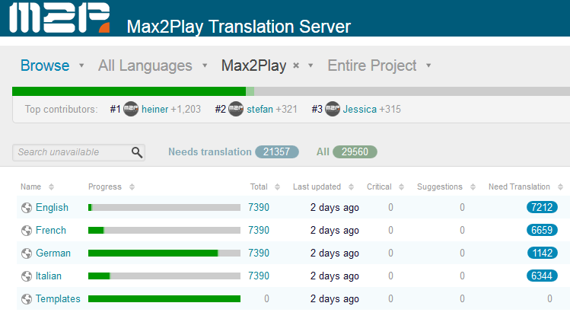The image size is (570, 322).
Task: Click French total 7390
Action: (x=259, y=231)
